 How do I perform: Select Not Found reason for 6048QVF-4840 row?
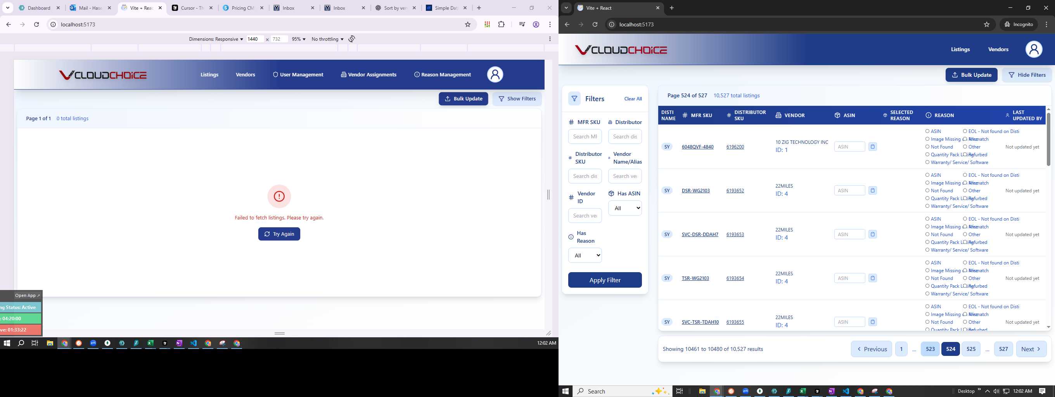pos(927,147)
